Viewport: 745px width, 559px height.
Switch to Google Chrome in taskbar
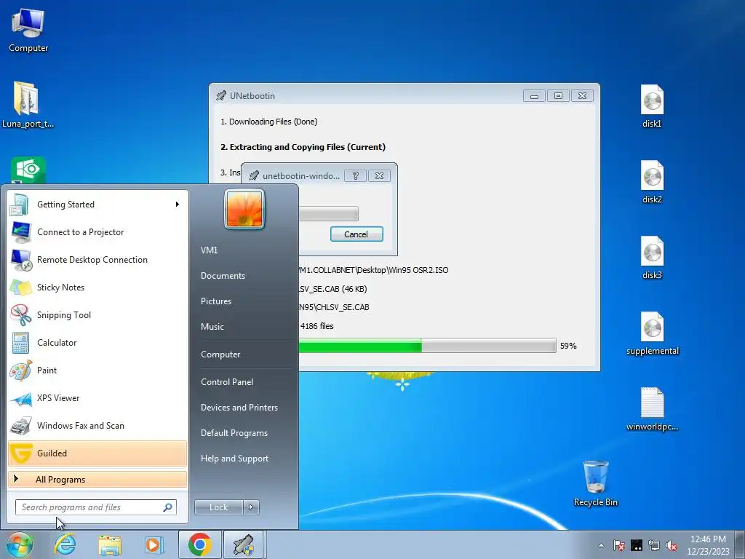pyautogui.click(x=199, y=544)
